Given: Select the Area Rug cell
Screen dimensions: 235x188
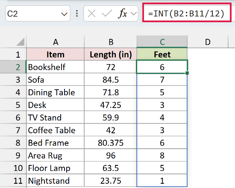Looking at the screenshot, I should pyautogui.click(x=56, y=156).
